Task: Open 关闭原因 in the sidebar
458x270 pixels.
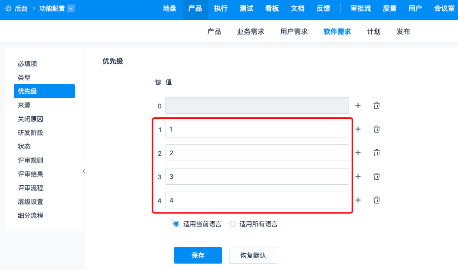Action: pos(31,119)
